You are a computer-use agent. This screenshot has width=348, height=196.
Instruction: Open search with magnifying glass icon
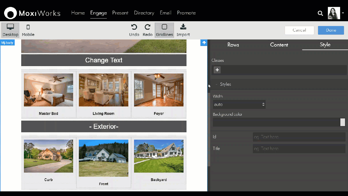click(x=320, y=13)
